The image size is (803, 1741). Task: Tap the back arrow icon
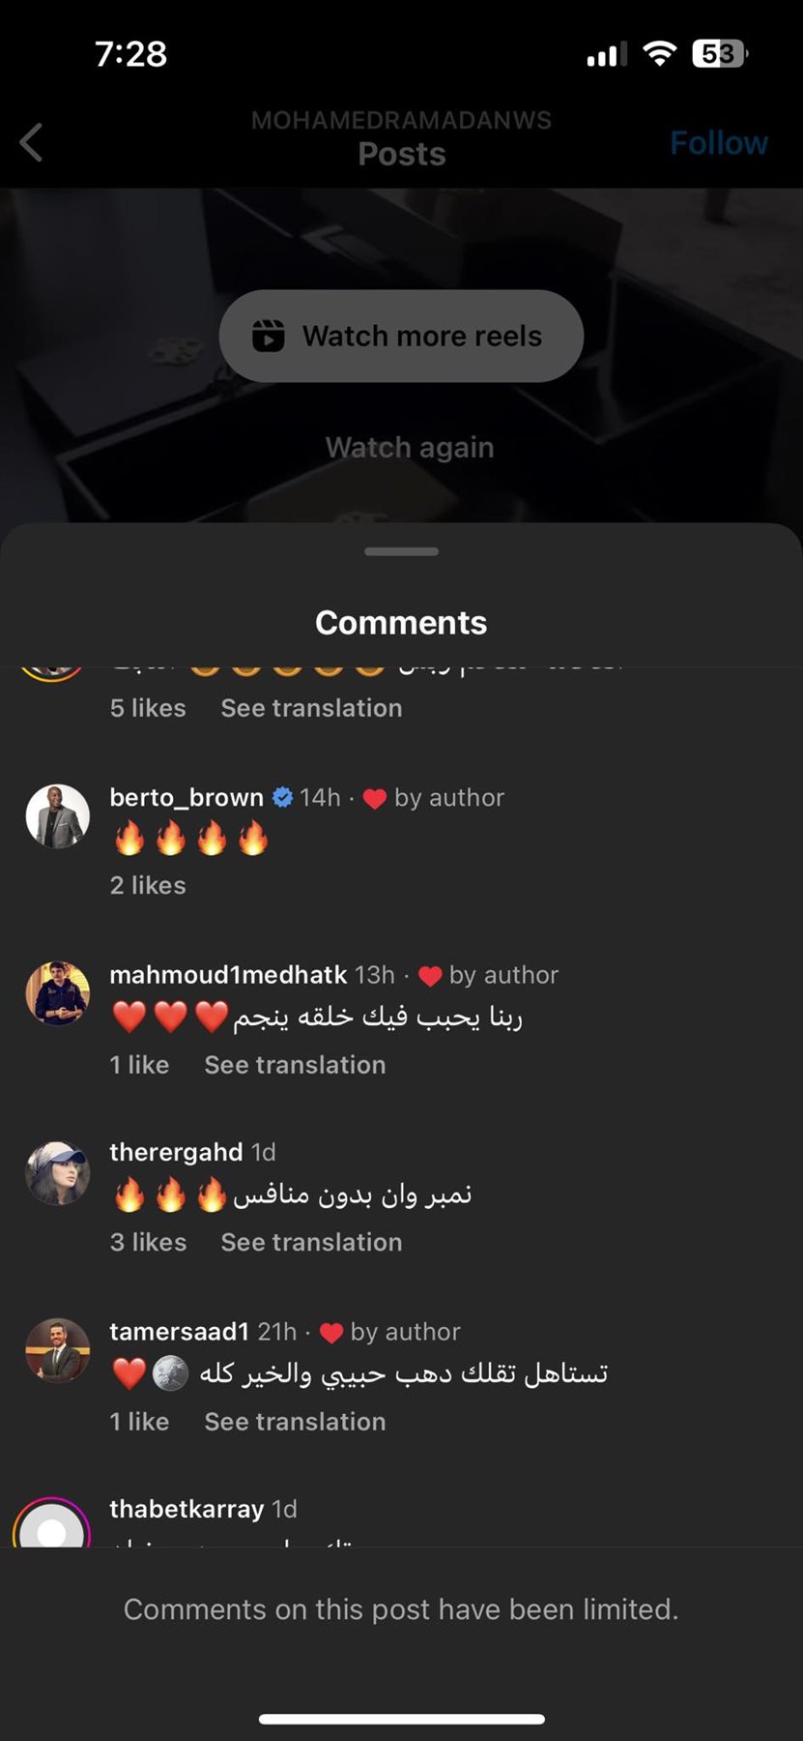coord(32,143)
